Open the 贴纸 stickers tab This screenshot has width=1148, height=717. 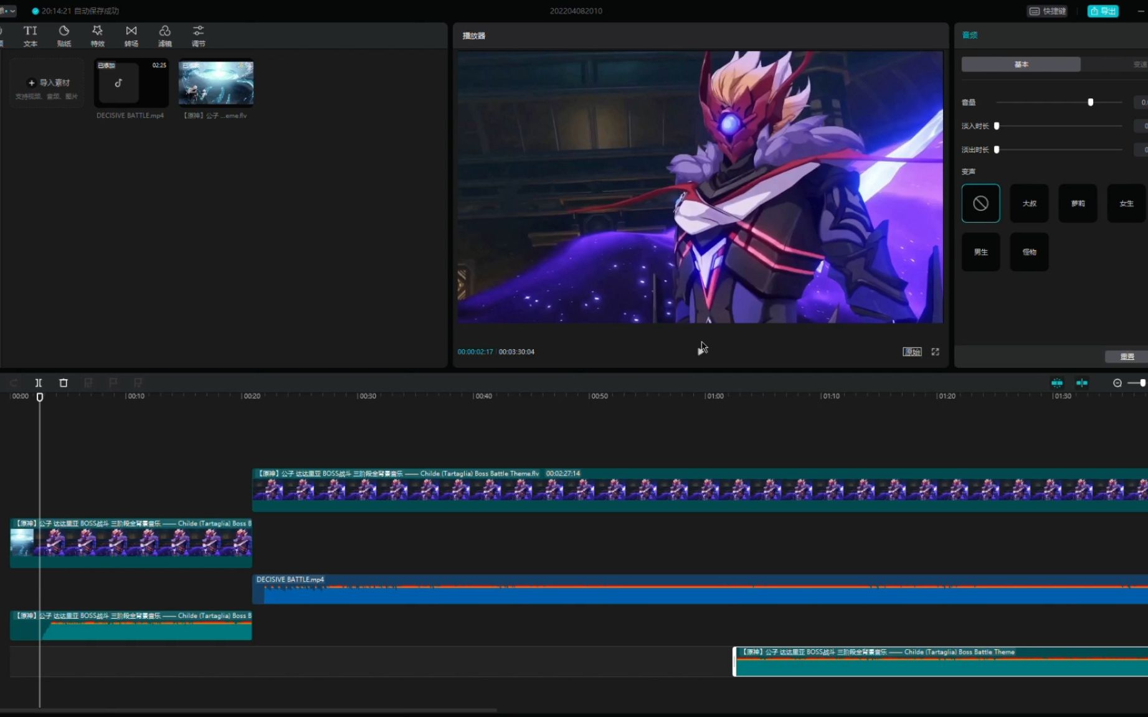tap(64, 36)
